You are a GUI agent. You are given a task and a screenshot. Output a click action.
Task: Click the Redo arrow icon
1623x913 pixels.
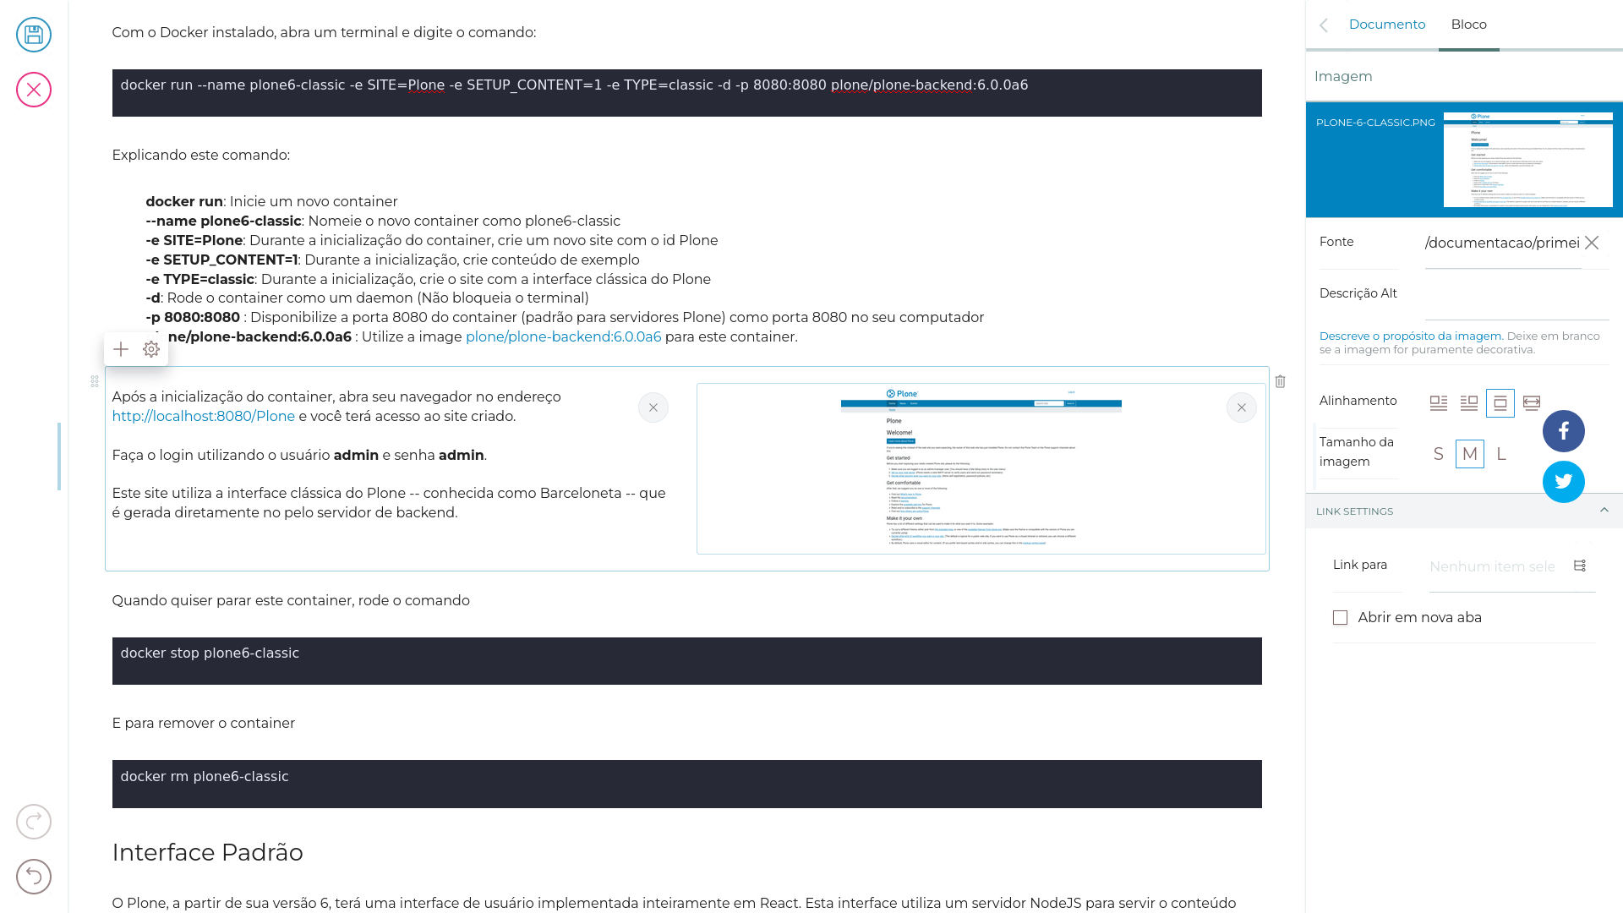[34, 822]
